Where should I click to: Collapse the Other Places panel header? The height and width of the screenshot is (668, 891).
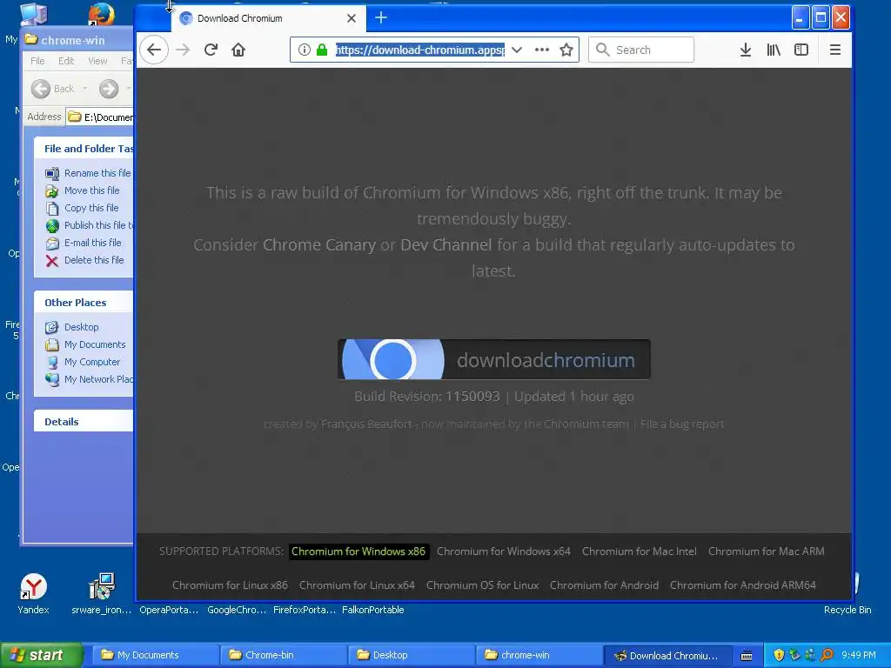pos(84,303)
